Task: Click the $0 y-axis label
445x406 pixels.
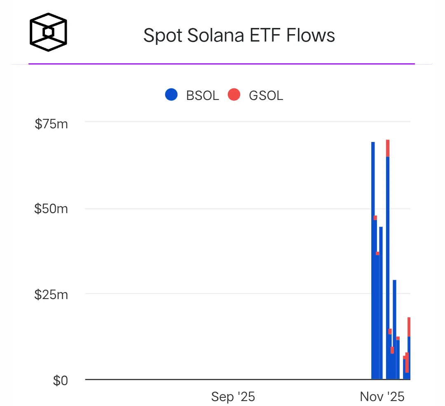Action: coord(60,380)
